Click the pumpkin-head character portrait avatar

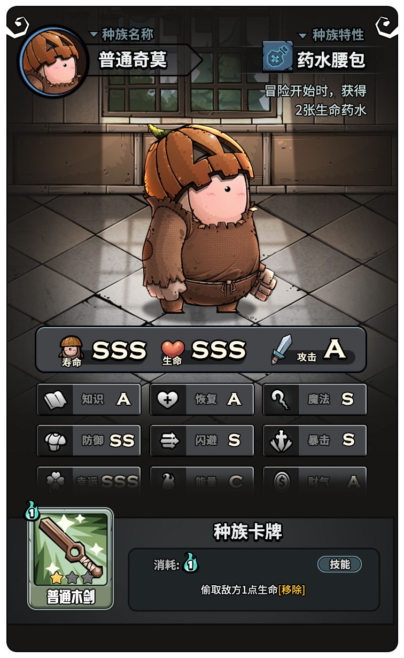(53, 60)
